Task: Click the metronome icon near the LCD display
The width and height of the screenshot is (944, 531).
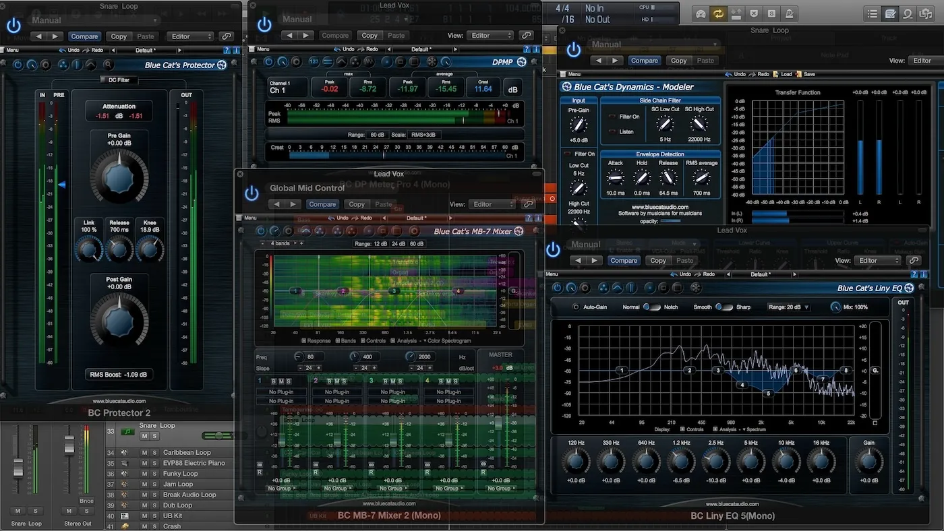Action: pyautogui.click(x=790, y=13)
